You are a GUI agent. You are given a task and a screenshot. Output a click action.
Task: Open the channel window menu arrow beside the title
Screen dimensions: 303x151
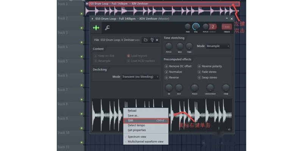click(x=92, y=18)
